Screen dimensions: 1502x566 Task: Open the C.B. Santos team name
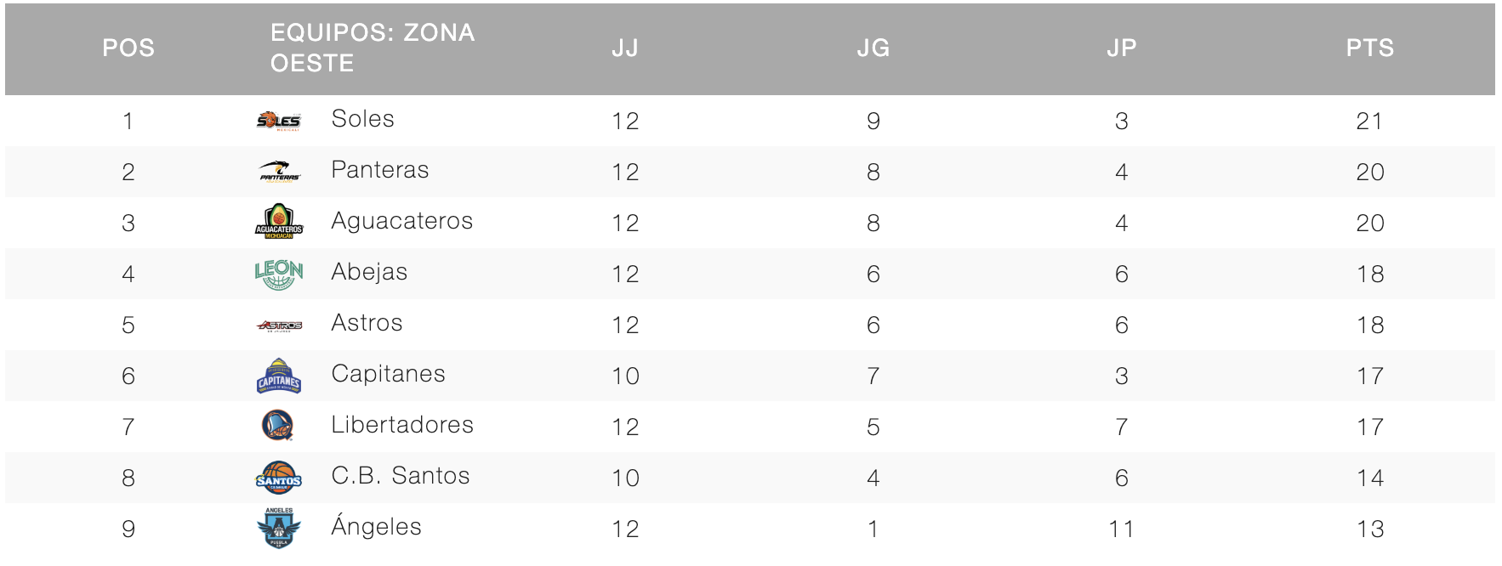coord(401,476)
